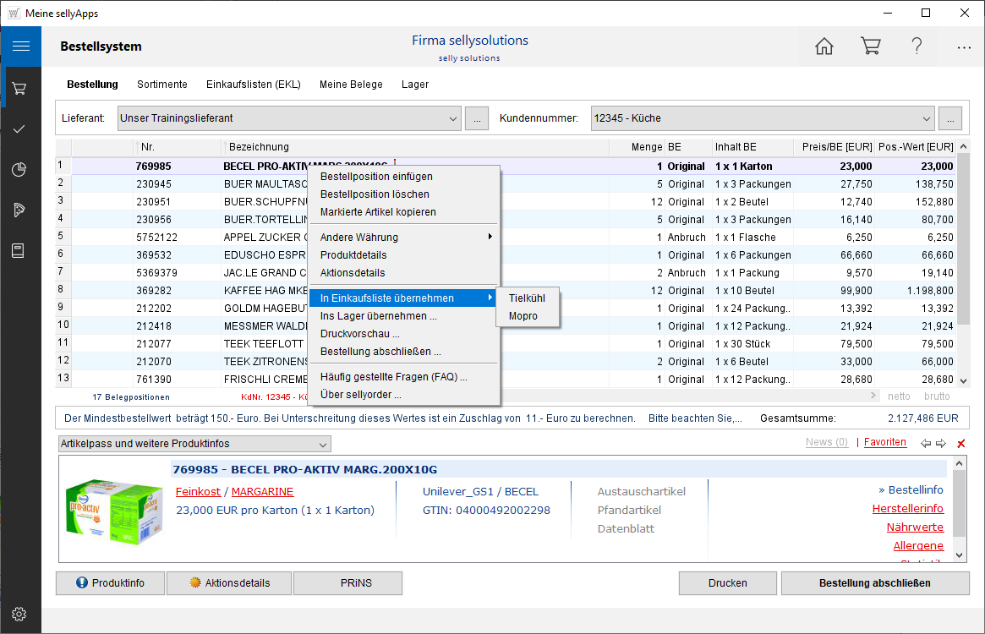Click the settings gear in sidebar
Screen dimensions: 985x634
click(20, 614)
